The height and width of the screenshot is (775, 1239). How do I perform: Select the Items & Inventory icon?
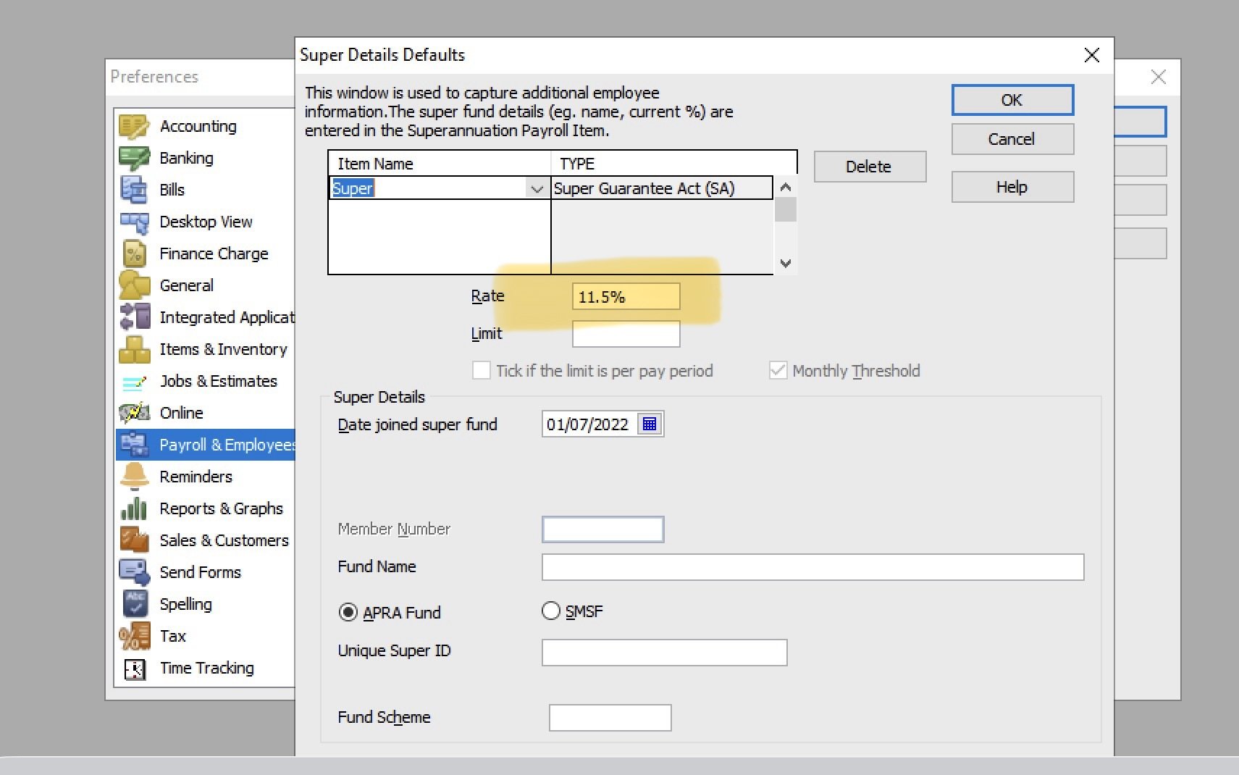tap(134, 349)
